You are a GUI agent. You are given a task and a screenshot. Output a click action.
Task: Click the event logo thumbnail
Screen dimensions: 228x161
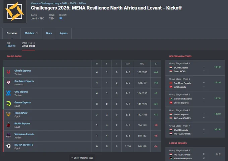tap(15, 11)
